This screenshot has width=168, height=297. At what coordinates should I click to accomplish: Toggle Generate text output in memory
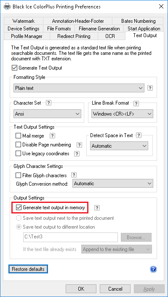click(x=19, y=208)
